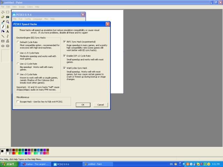Pick the magenta color swatch

pos(29,153)
